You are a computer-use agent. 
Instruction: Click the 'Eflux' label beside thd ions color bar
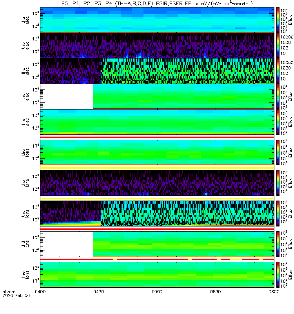tap(290, 244)
